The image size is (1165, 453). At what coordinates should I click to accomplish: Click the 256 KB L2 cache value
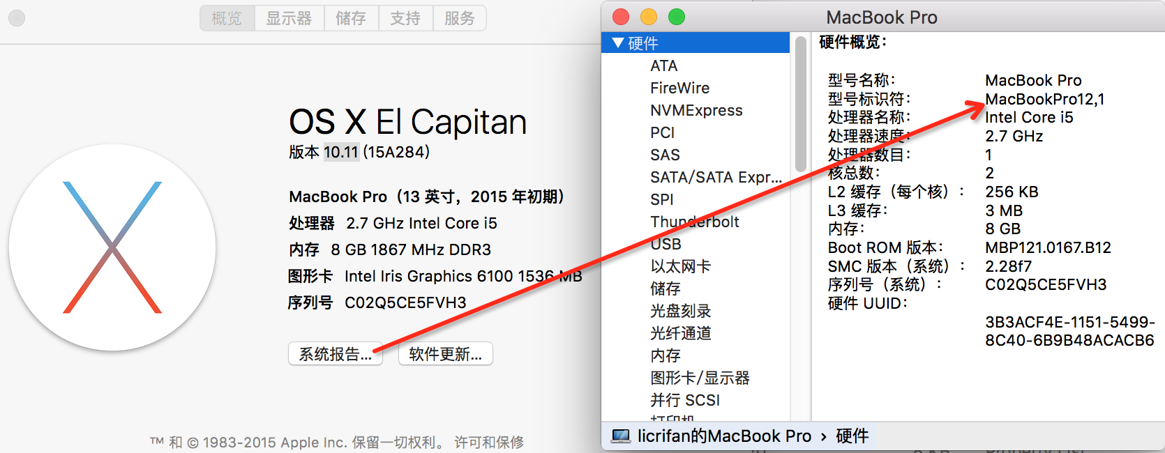pyautogui.click(x=1012, y=192)
